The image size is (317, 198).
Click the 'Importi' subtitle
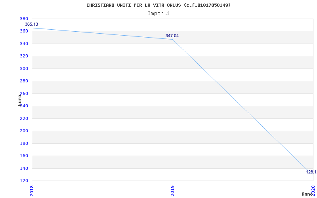tap(158, 13)
